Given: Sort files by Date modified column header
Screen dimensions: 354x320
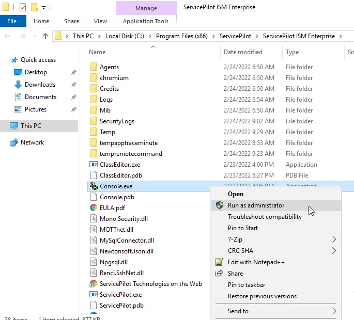Looking at the screenshot, I should [x=243, y=52].
